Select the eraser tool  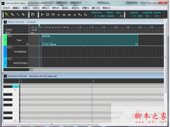pos(23,14)
